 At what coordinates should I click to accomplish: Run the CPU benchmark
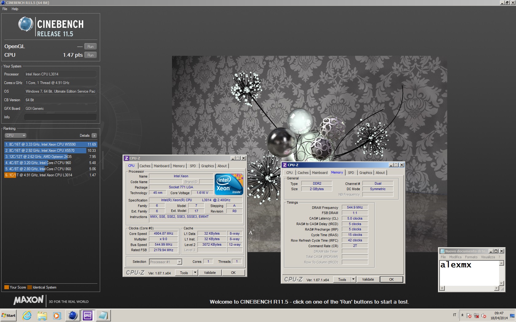pos(90,55)
